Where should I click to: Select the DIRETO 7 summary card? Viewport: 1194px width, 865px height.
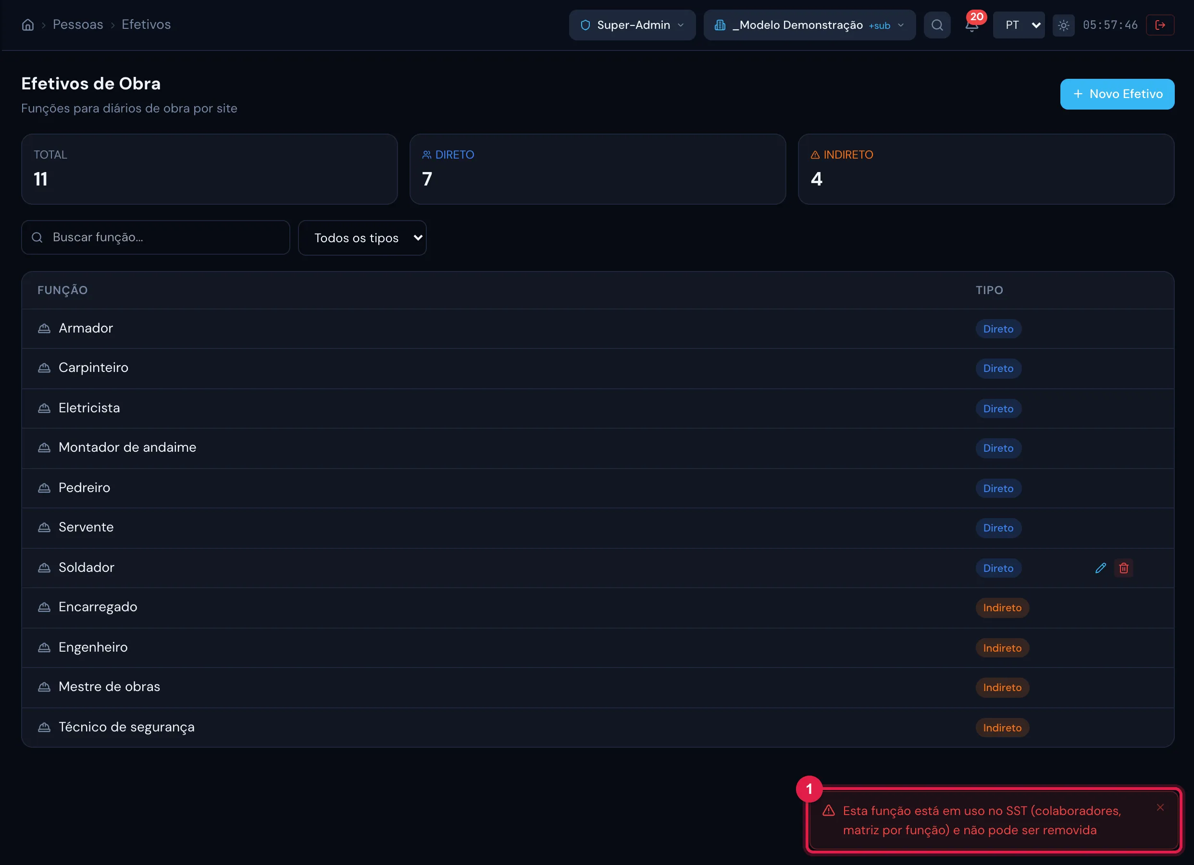coord(597,169)
